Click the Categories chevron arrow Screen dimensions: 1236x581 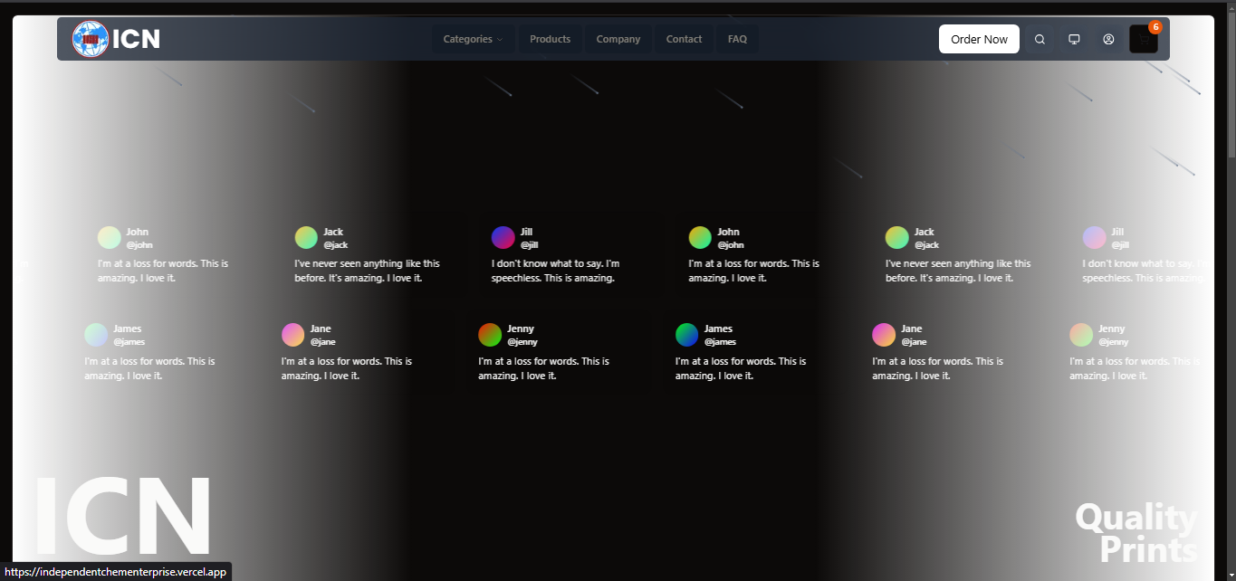pos(500,40)
